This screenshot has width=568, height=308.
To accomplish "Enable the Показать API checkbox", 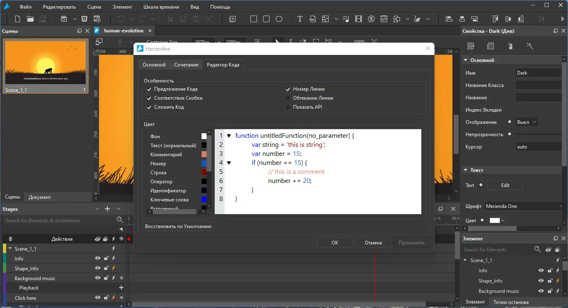I will (288, 107).
